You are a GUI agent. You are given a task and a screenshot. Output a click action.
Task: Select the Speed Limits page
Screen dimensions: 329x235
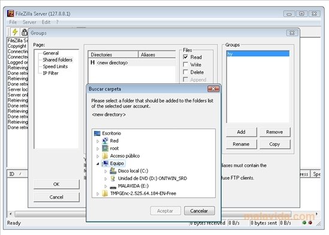click(55, 66)
